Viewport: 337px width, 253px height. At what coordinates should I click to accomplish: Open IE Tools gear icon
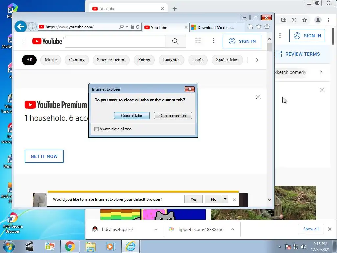click(267, 26)
